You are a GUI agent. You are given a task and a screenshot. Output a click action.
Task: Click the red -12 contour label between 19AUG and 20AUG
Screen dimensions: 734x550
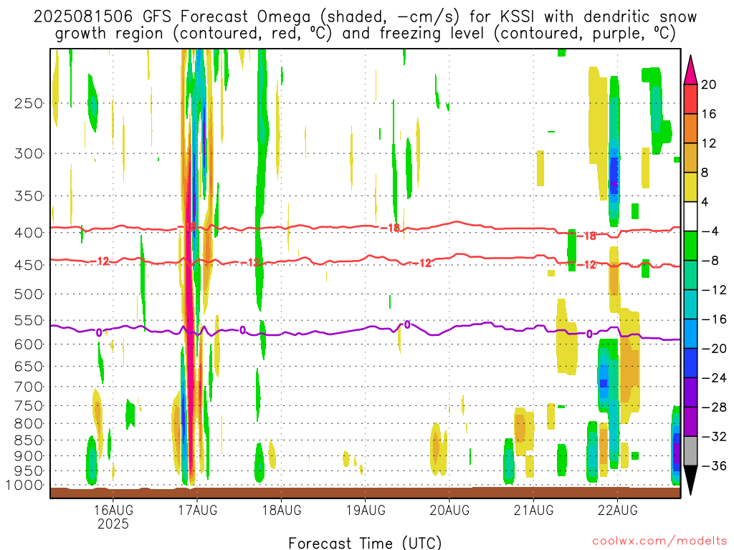coord(421,264)
